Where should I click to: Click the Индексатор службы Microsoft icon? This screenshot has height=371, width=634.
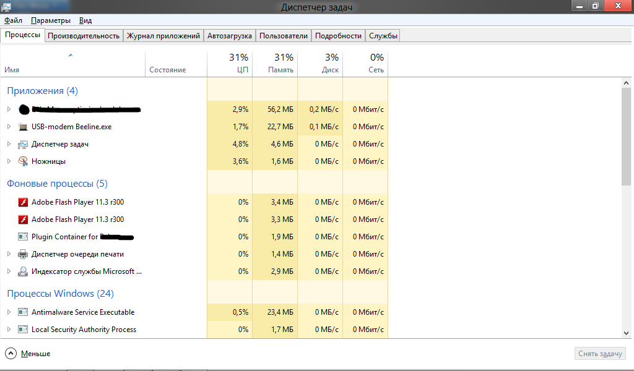click(23, 271)
